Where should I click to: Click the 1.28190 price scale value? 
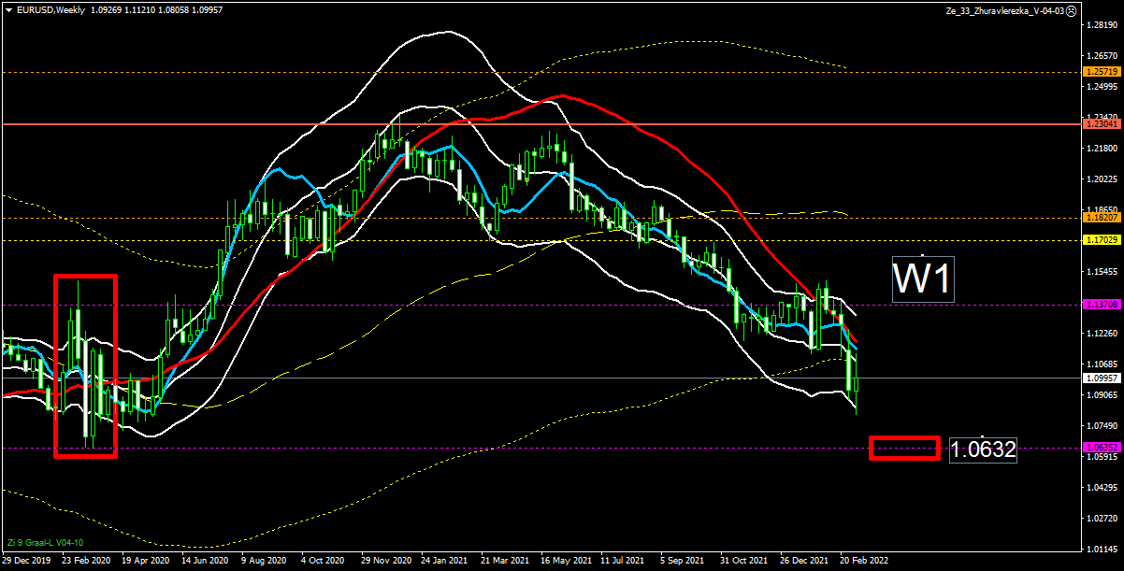click(x=1103, y=25)
